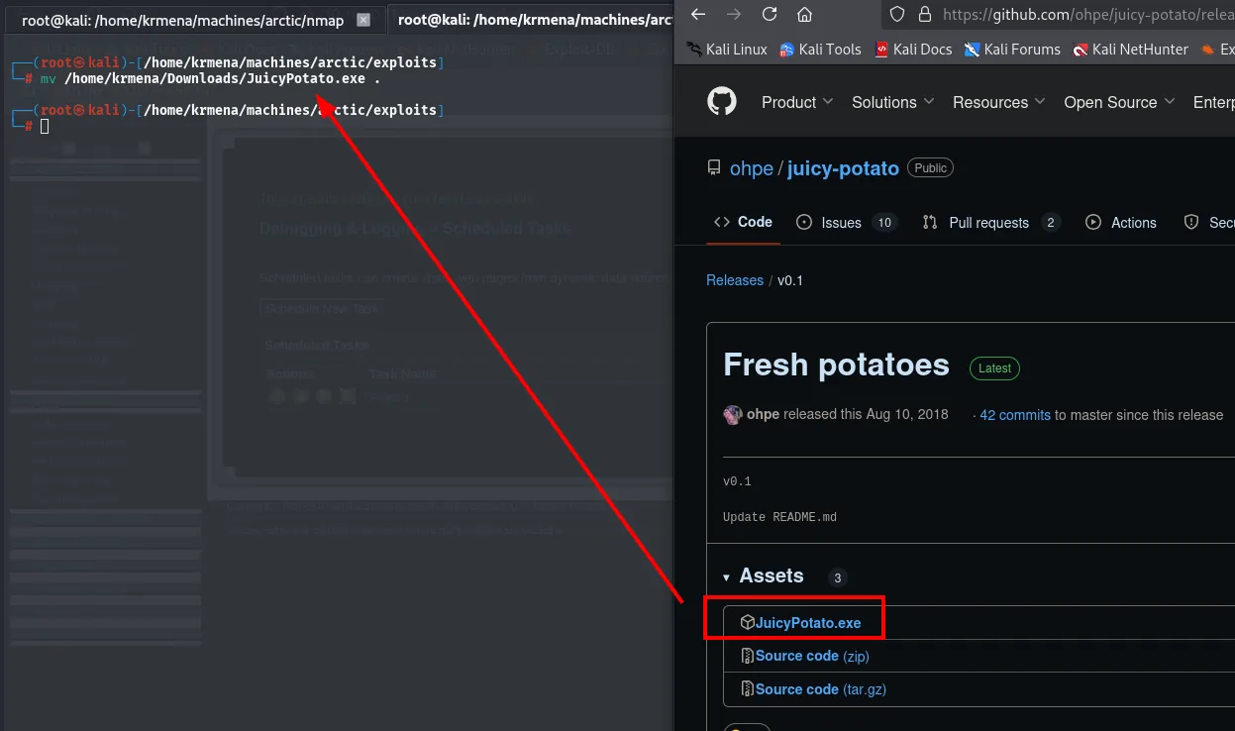Viewport: 1235px width, 731px height.
Task: Click the Fresh potatoes release title
Action: pos(837,365)
